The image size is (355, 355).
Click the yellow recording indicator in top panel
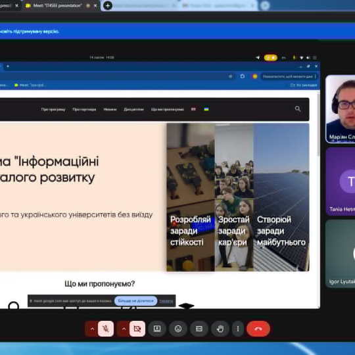tap(271, 57)
